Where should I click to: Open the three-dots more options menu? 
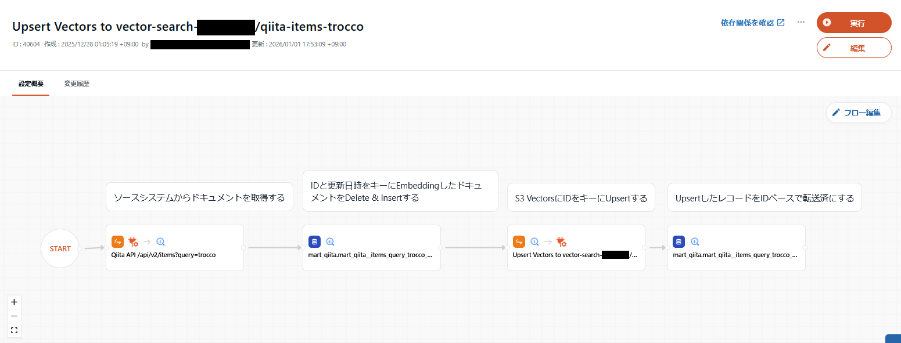click(x=801, y=23)
